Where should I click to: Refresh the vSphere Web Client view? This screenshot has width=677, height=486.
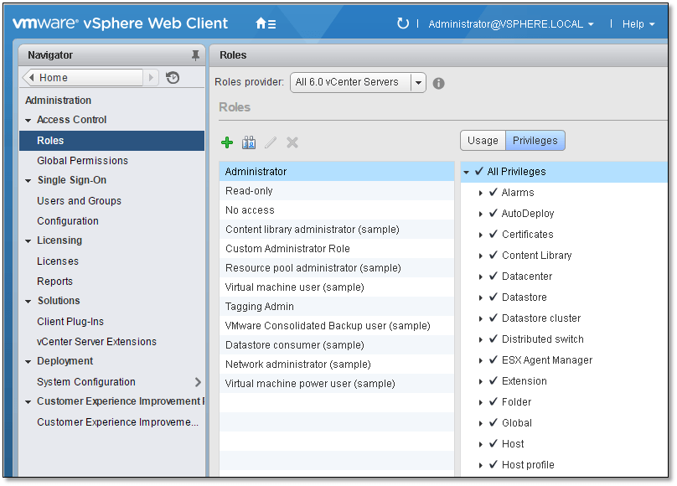(x=402, y=23)
